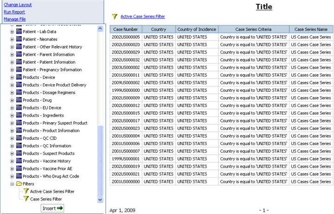Click the Products - Suspect Products table icon
The width and height of the screenshot is (334, 214).
[x=19, y=153]
